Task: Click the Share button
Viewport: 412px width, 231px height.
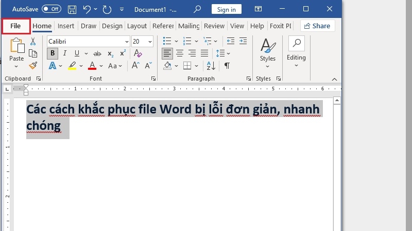Action: [x=317, y=26]
